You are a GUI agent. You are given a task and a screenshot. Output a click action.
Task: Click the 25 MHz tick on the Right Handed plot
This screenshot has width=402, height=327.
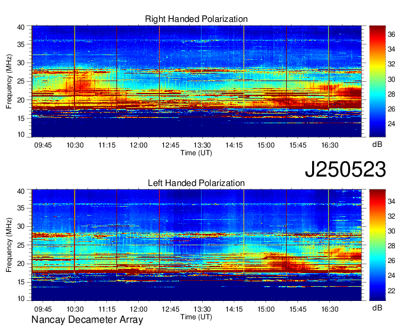click(x=21, y=81)
